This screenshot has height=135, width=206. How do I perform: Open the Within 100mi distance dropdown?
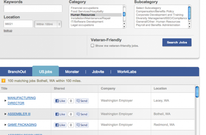[48, 24]
